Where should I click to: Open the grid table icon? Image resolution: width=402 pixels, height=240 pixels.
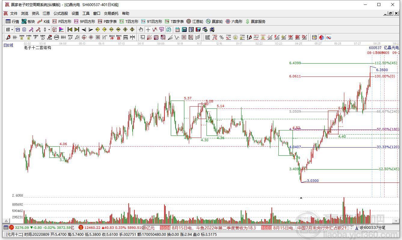pyautogui.click(x=315, y=37)
